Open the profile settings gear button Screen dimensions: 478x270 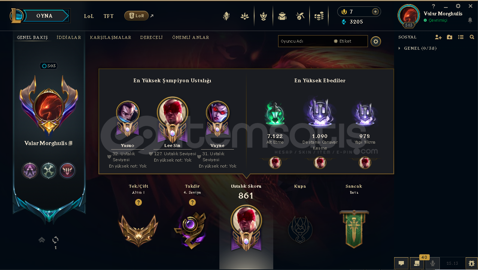point(376,42)
